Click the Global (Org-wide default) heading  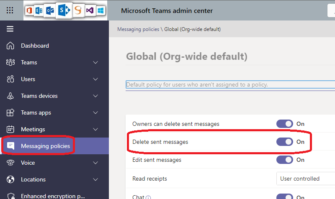click(x=186, y=56)
